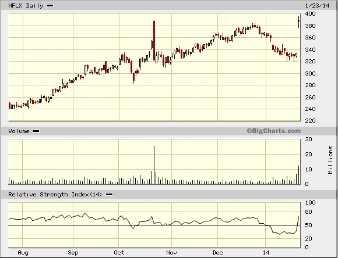Screen dimensions: 338x258
Task: Click the Nov month label
Action: pyautogui.click(x=172, y=253)
